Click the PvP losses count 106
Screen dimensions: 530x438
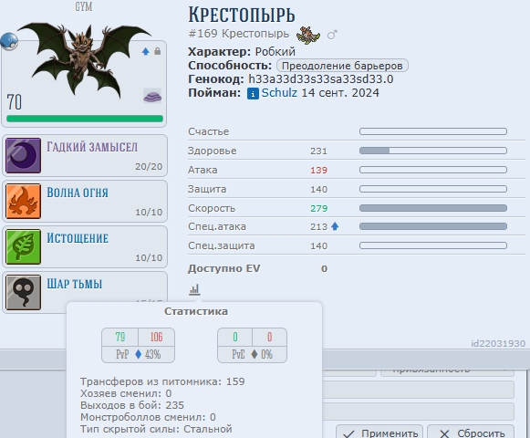click(x=156, y=337)
